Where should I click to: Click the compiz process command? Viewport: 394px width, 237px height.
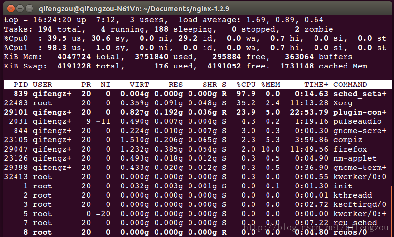click(x=347, y=140)
